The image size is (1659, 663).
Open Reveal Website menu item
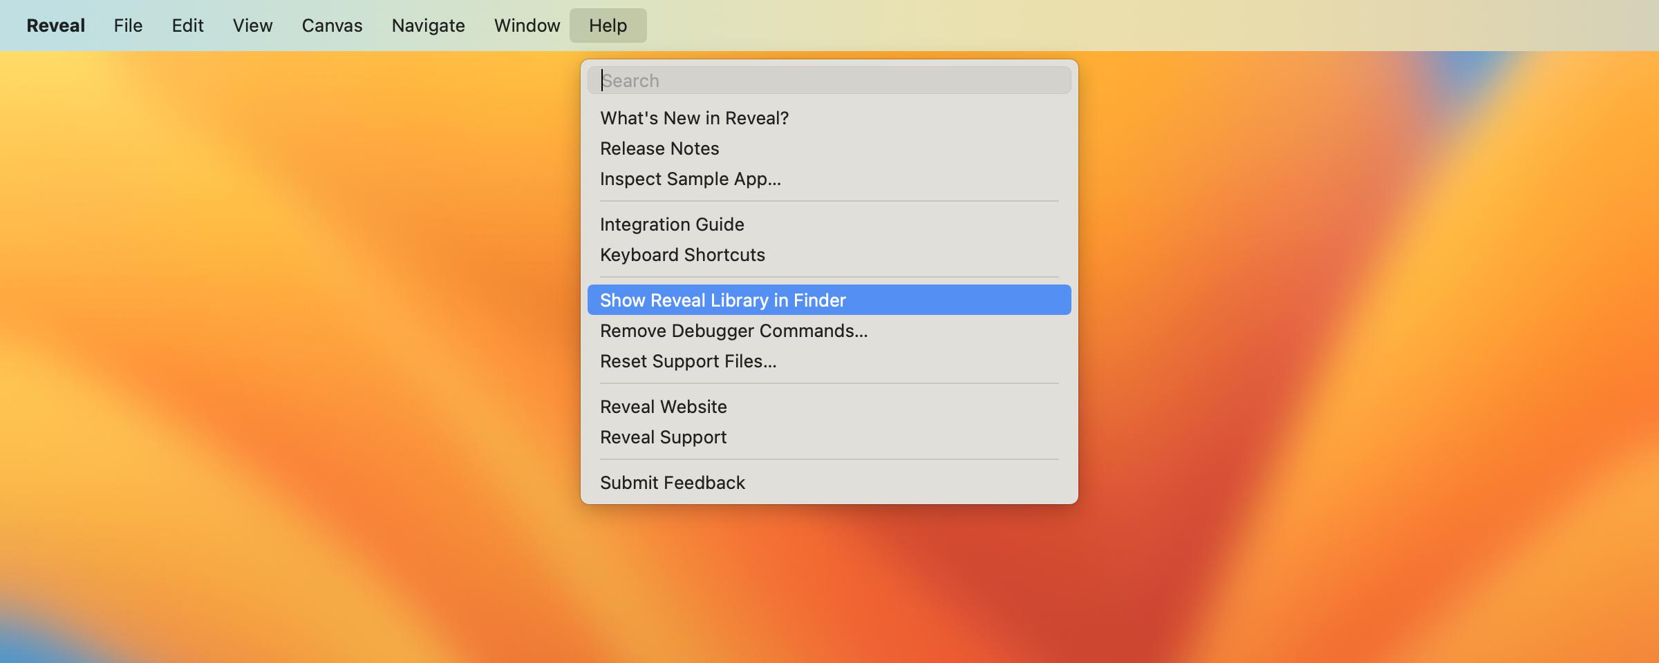829,407
